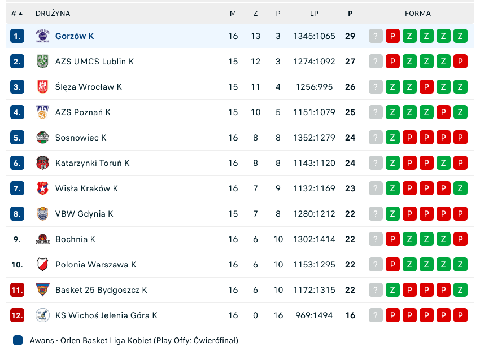Click the Ślęza Wrocław team crest
The image size is (480, 351).
[x=42, y=87]
